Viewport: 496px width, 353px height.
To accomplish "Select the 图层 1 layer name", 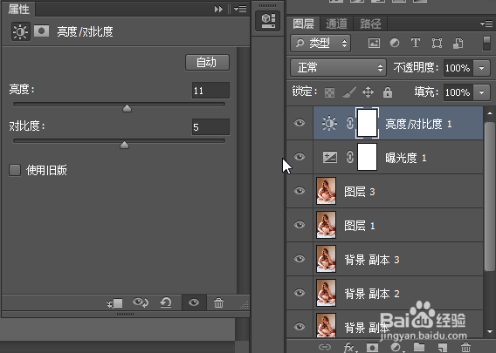I will pos(360,226).
